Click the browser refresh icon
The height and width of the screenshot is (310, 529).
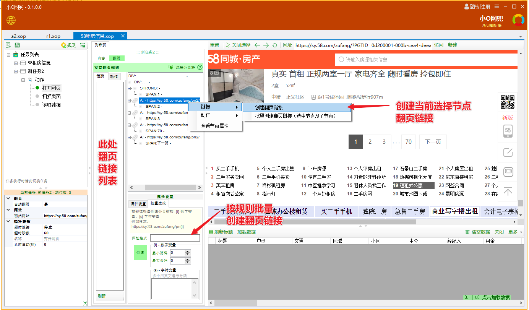pos(275,45)
